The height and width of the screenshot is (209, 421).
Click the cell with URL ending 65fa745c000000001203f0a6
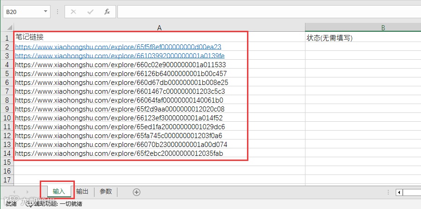point(160,135)
